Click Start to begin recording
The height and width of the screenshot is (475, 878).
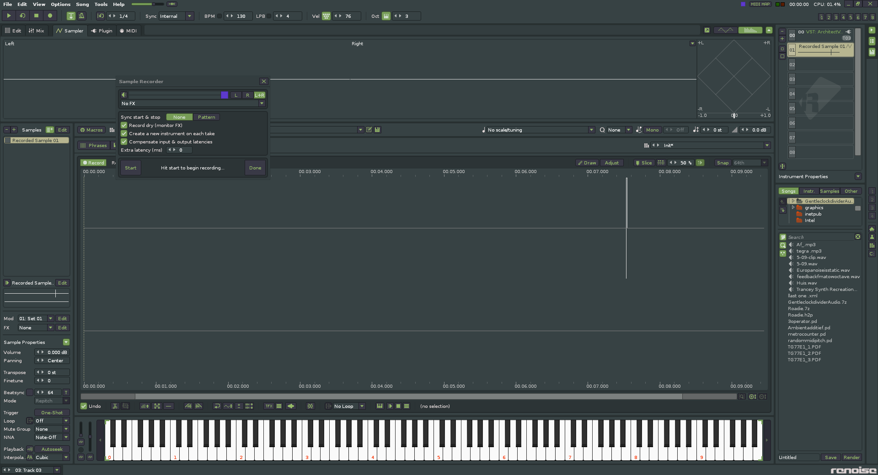pos(130,168)
